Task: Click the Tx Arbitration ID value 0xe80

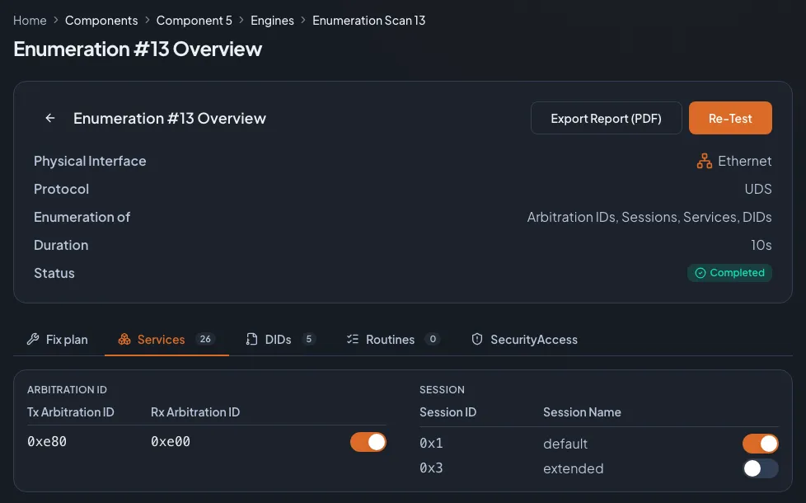Action: tap(47, 442)
